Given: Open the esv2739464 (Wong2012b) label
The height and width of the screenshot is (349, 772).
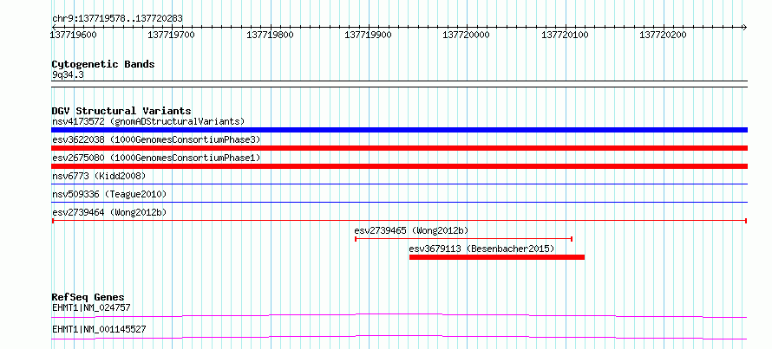Looking at the screenshot, I should click(109, 212).
